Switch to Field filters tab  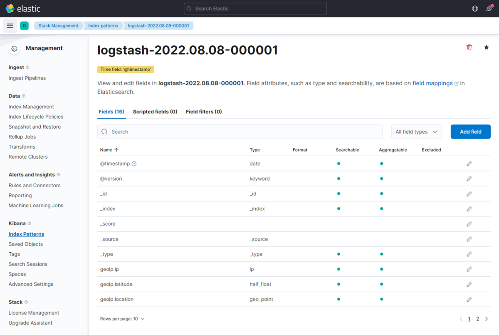click(204, 112)
